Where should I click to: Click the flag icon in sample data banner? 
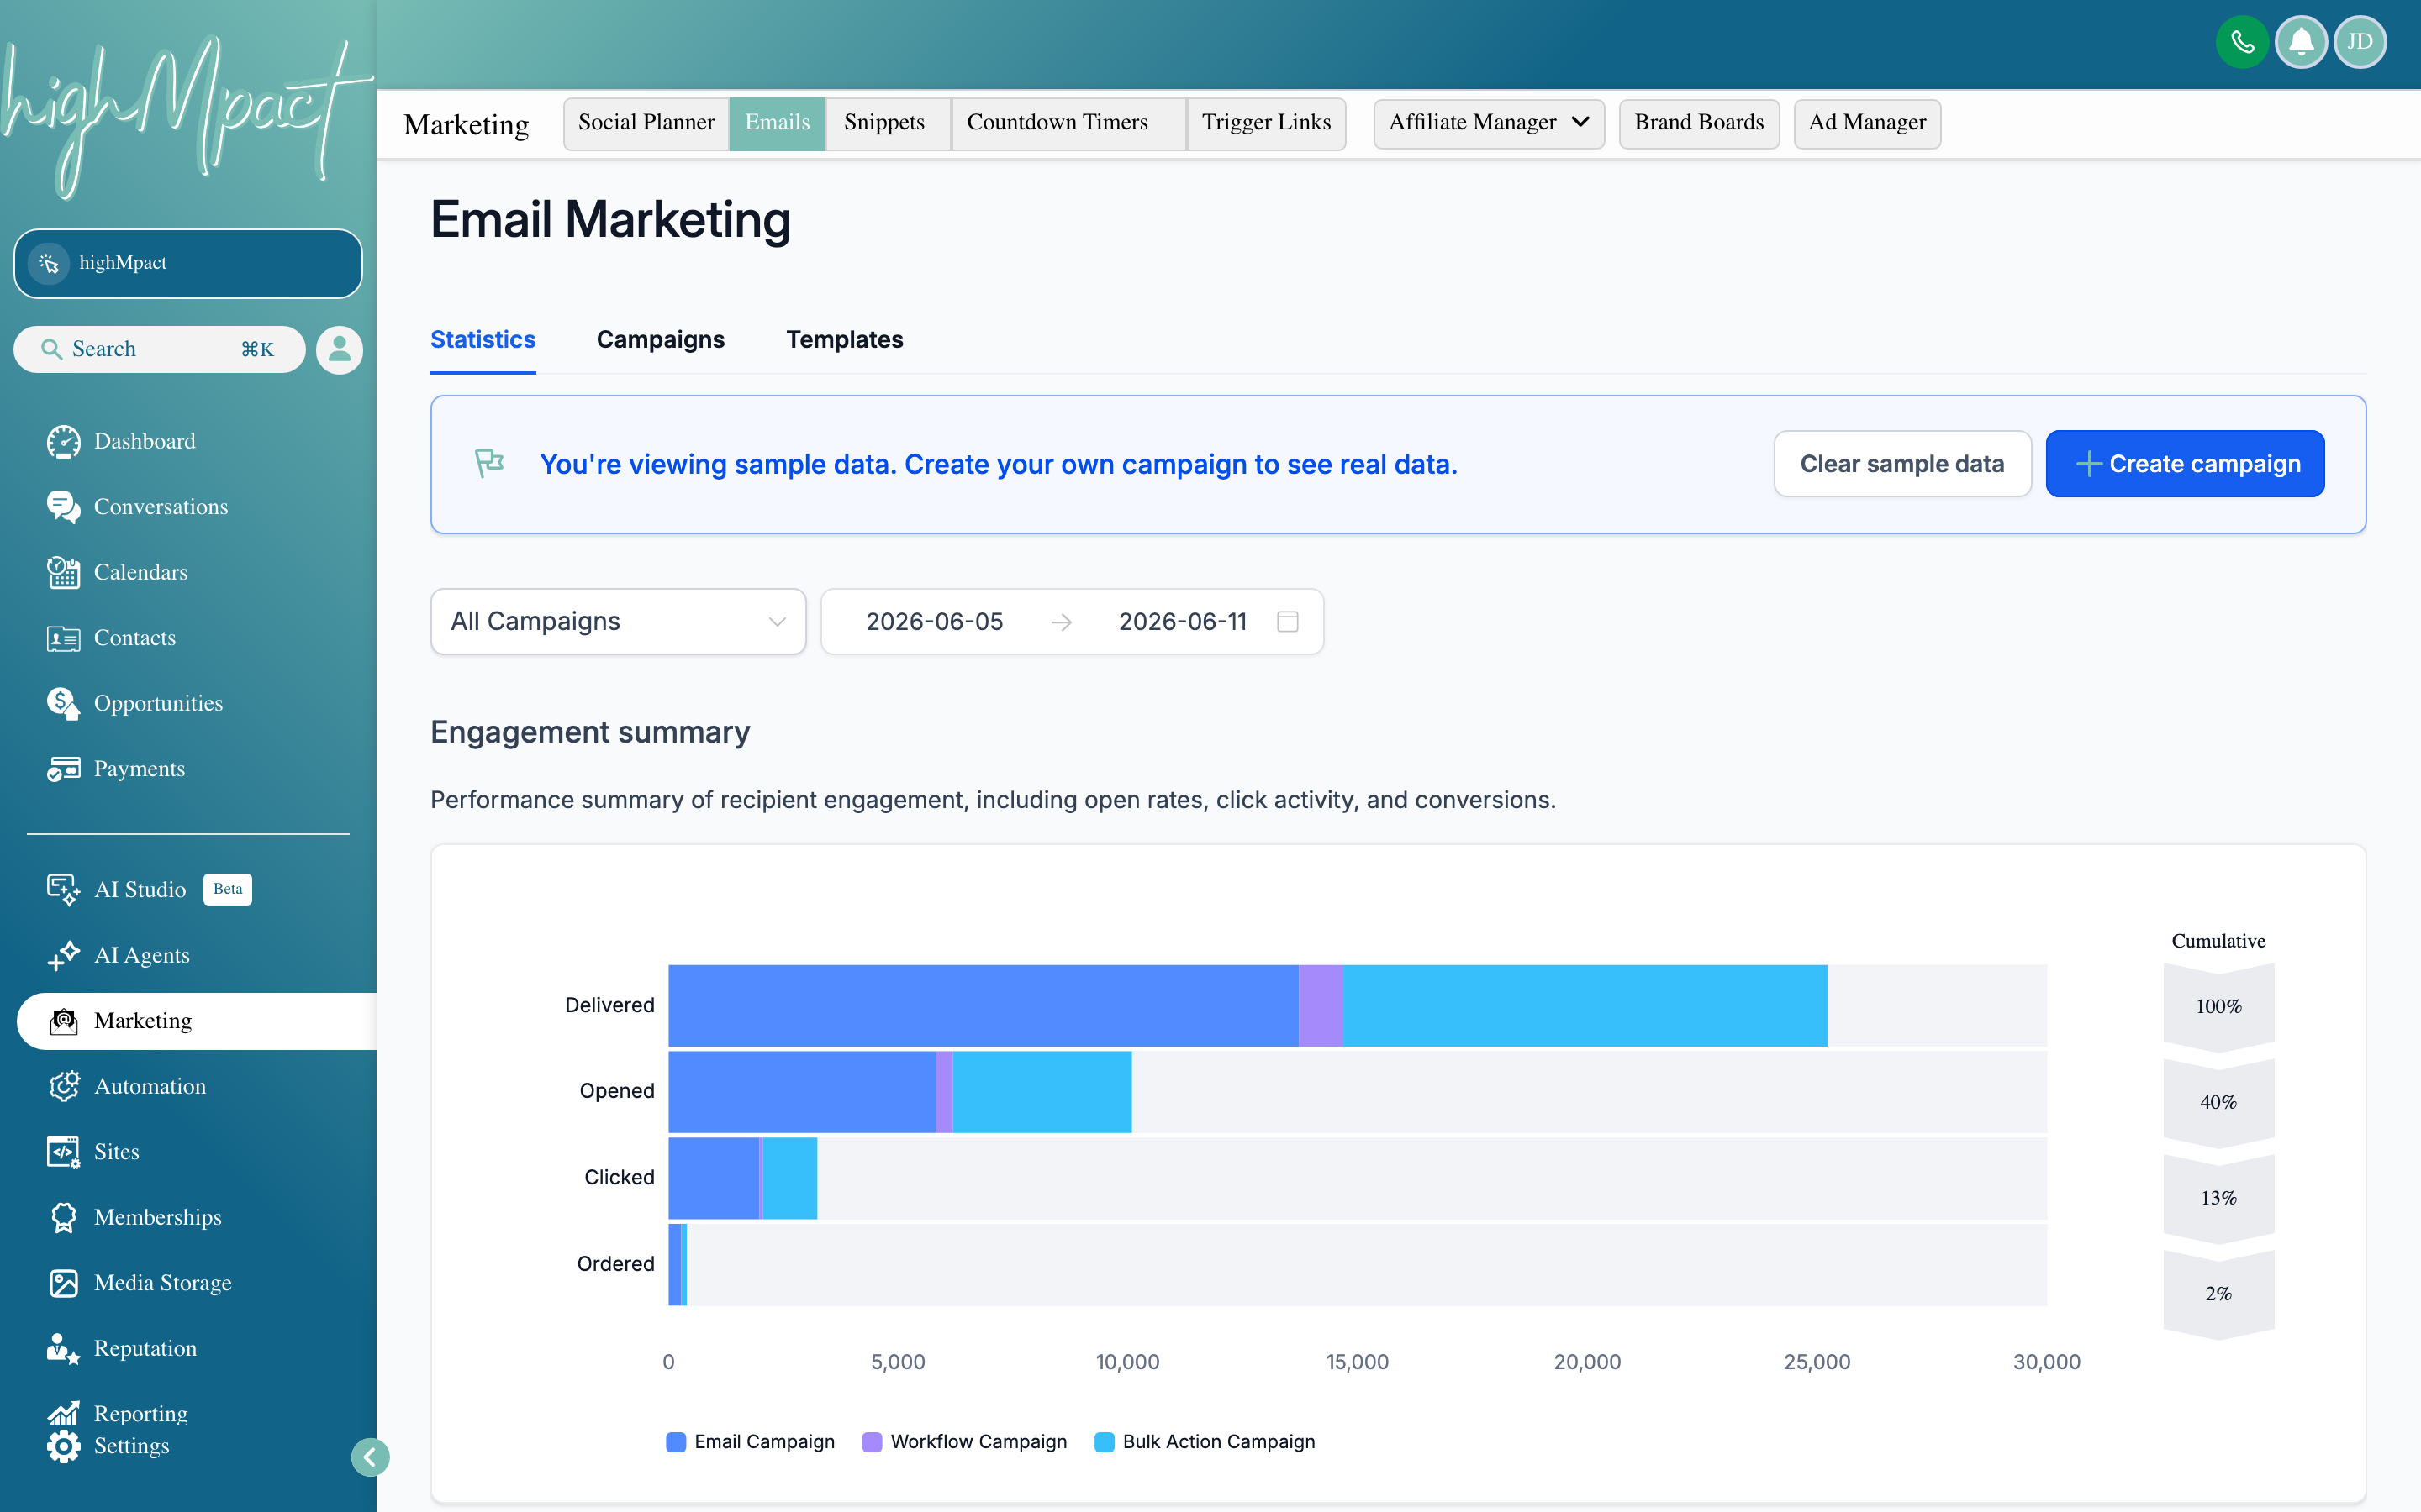pyautogui.click(x=488, y=463)
